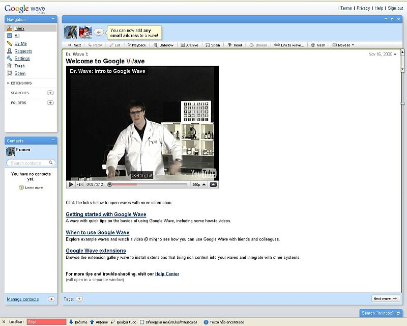Click the Link to wave button
This screenshot has width=407, height=326.
tap(289, 45)
